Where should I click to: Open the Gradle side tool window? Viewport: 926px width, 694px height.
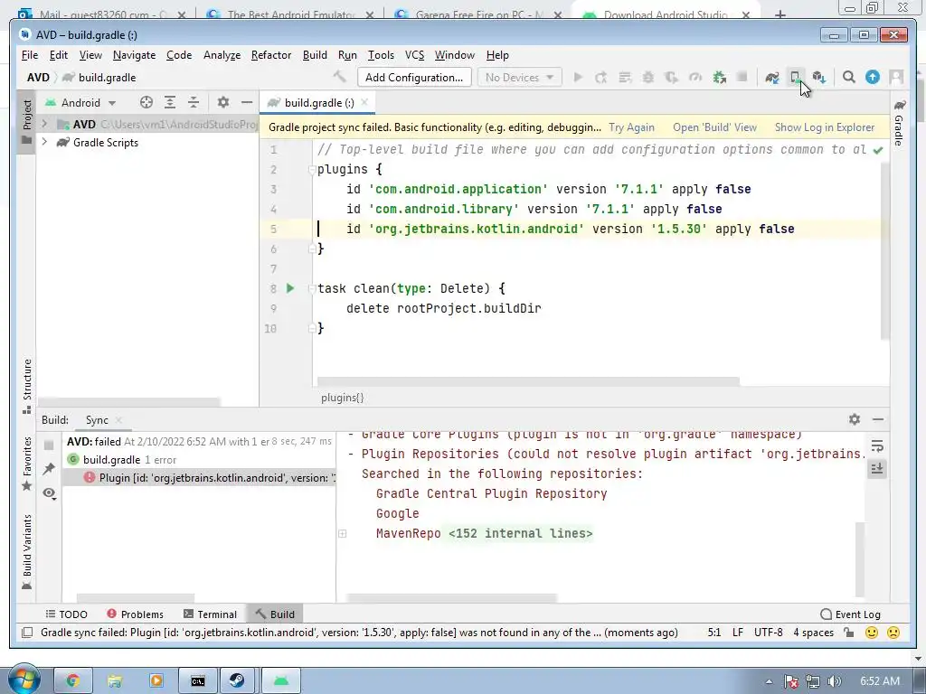(900, 123)
